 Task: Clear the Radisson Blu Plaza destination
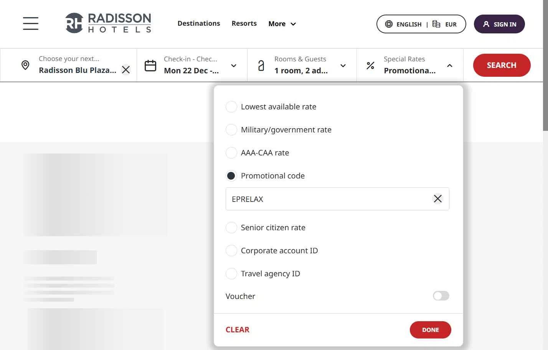click(x=126, y=70)
